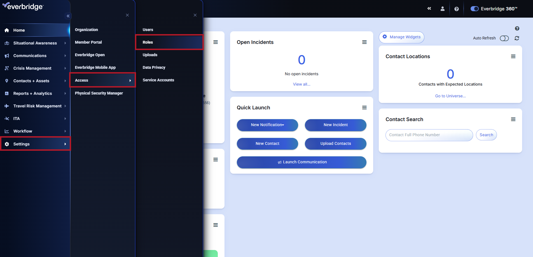Open the help question mark icon in header
This screenshot has height=257, width=533.
pyautogui.click(x=456, y=9)
